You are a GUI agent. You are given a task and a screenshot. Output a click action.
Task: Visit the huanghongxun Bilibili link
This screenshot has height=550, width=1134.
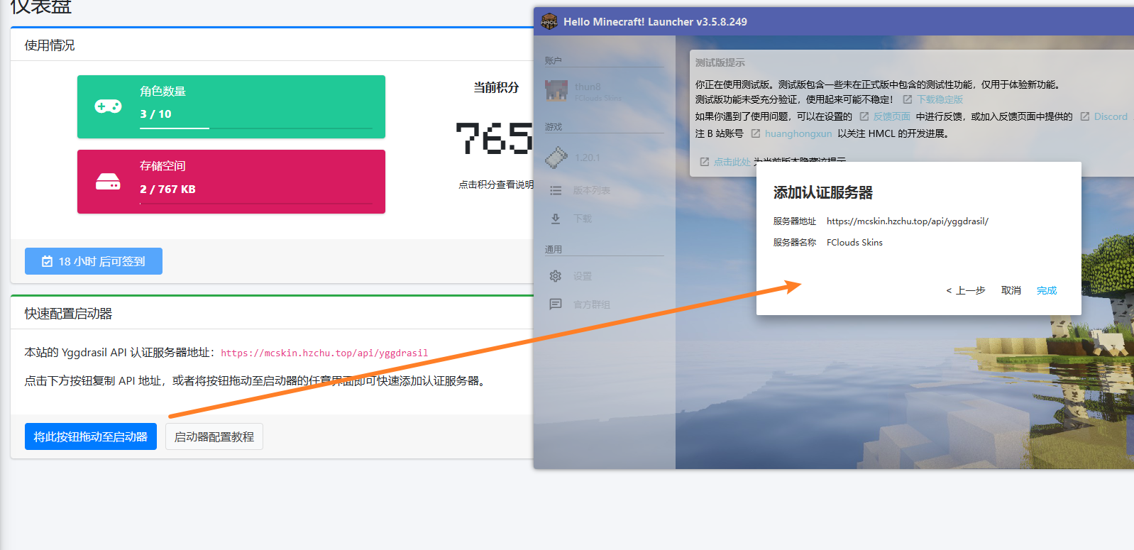(798, 133)
